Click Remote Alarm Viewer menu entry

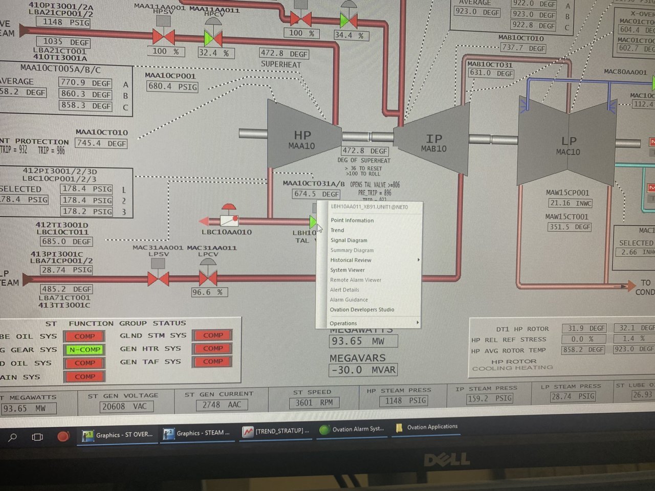pyautogui.click(x=355, y=280)
